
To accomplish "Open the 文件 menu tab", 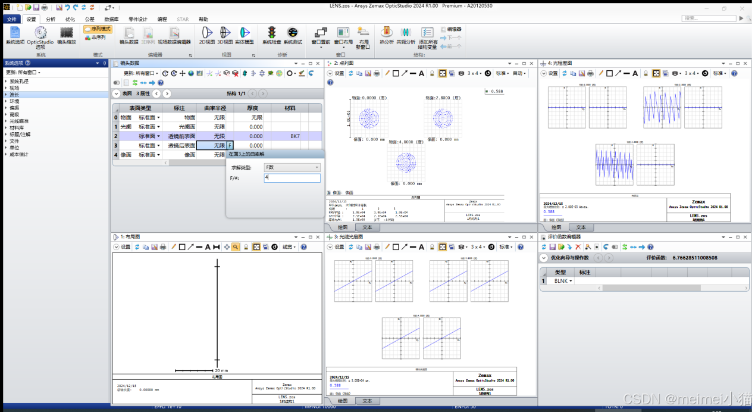I will pyautogui.click(x=12, y=19).
